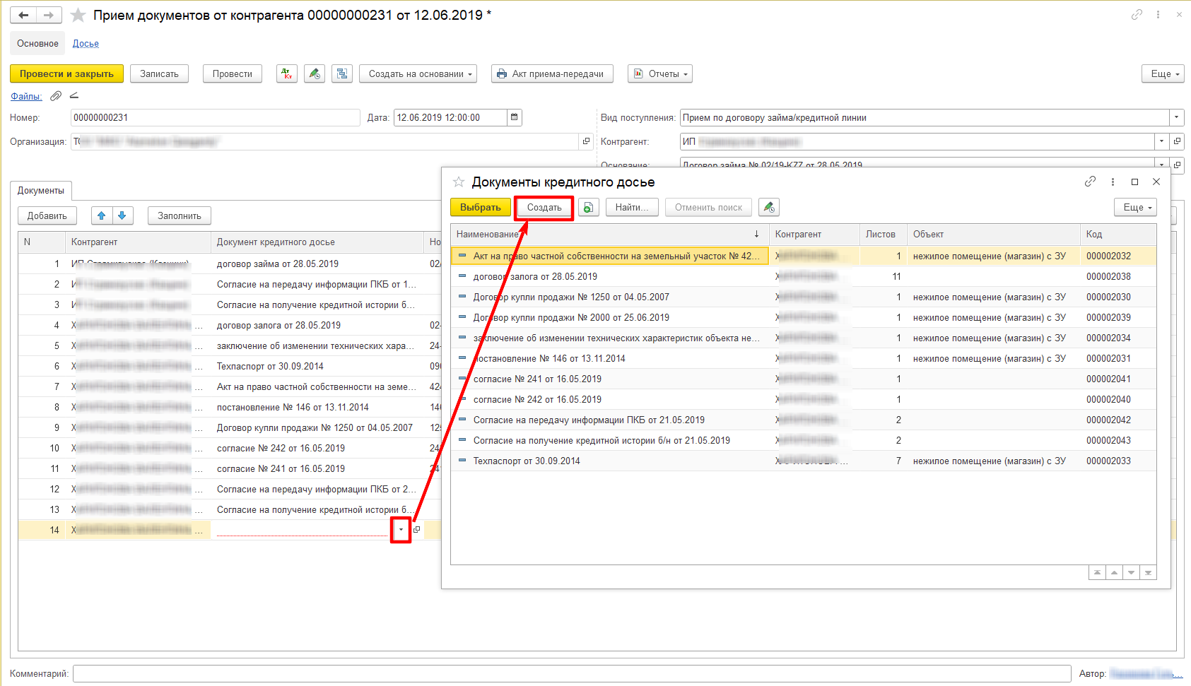Click the Провести button

(233, 73)
